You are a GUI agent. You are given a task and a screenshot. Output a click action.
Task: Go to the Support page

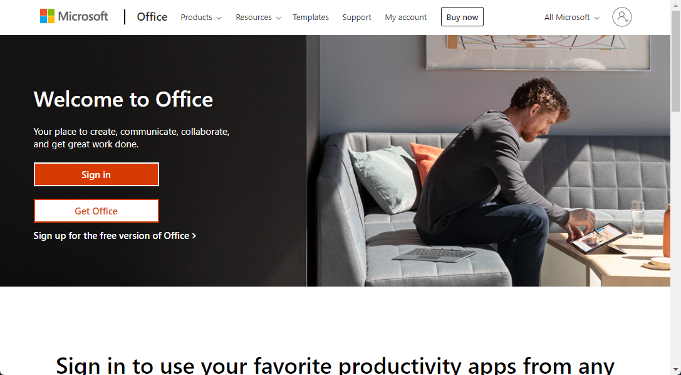pos(356,18)
